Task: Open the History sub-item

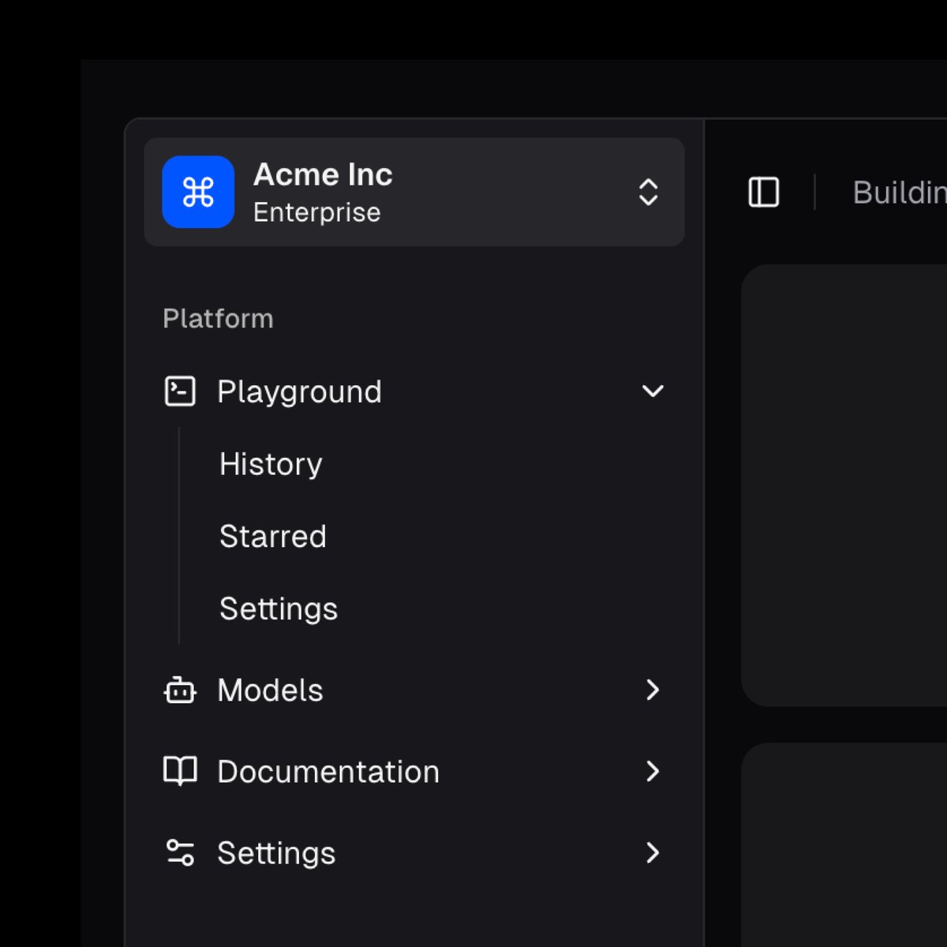Action: [x=271, y=464]
